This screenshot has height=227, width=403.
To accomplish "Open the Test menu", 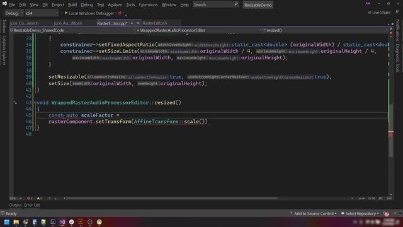I will pos(101,4).
